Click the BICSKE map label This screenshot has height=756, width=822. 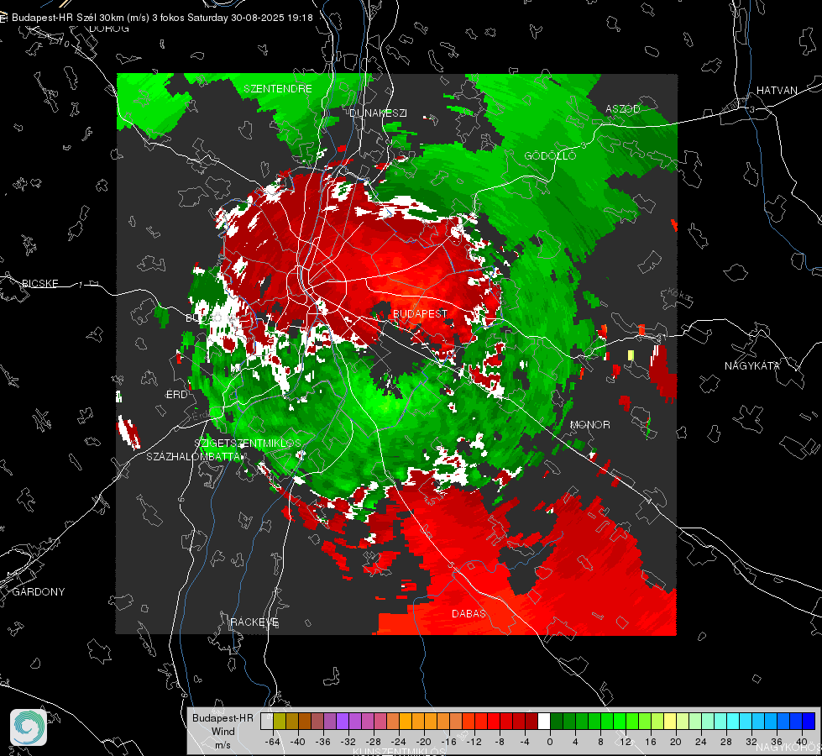point(39,283)
